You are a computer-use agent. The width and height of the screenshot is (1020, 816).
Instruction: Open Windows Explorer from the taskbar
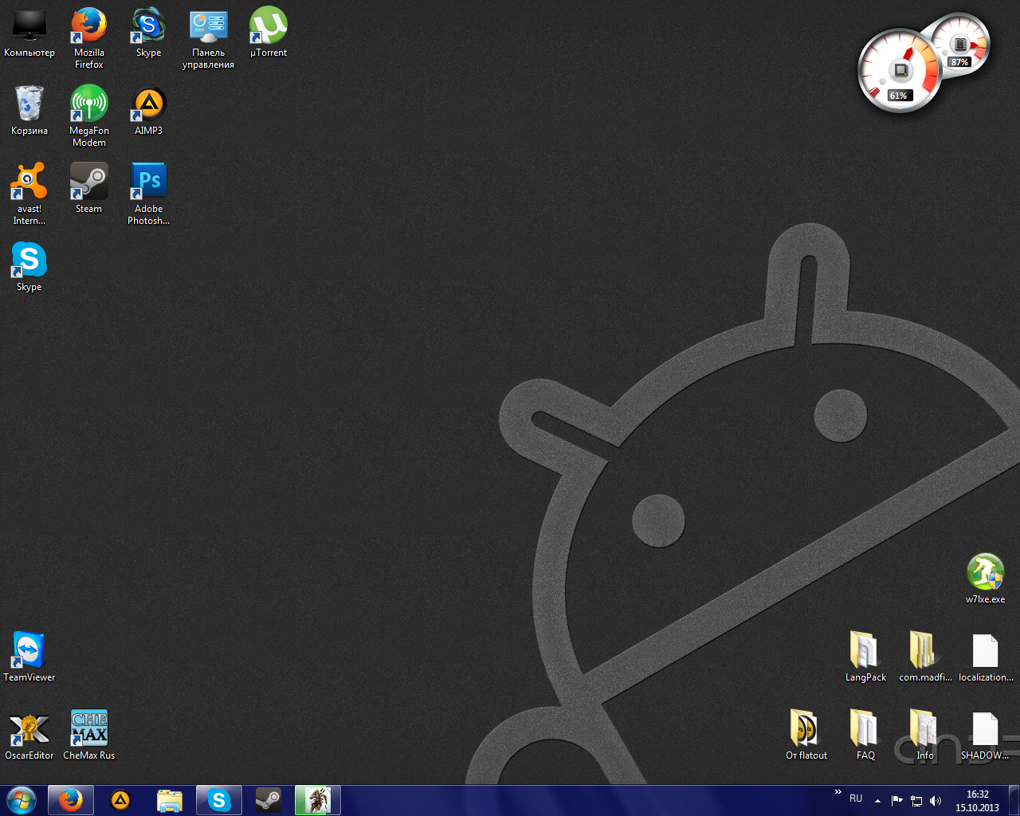point(170,800)
